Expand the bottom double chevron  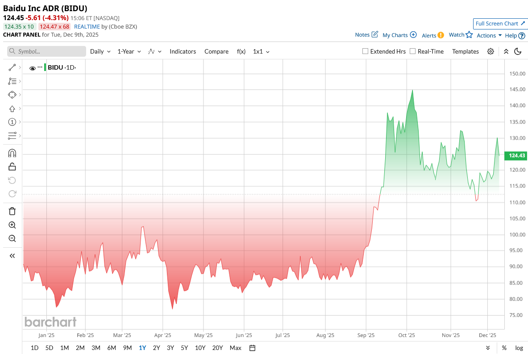click(x=488, y=348)
